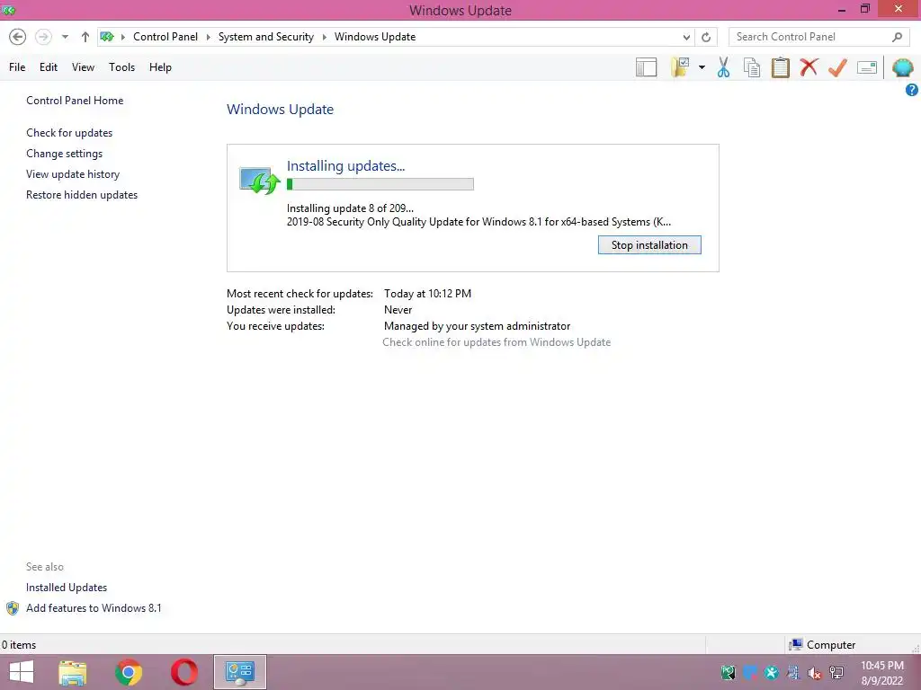Click the 2019-08 Security Only Quality Update text
This screenshot has width=921, height=690.
tap(478, 222)
